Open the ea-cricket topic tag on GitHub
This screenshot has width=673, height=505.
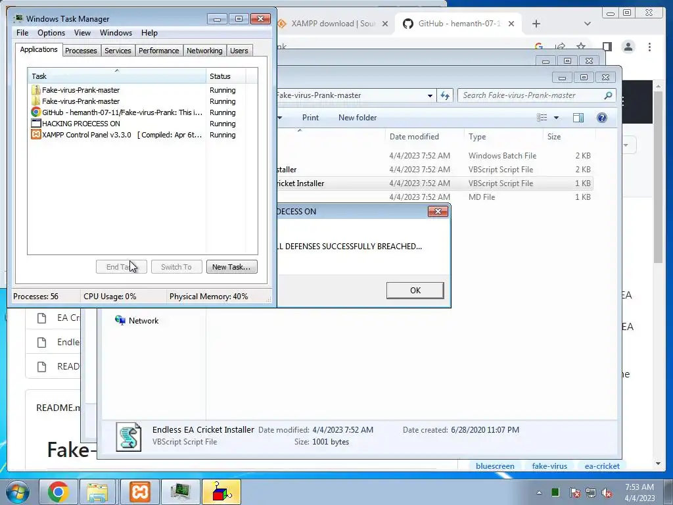(602, 466)
